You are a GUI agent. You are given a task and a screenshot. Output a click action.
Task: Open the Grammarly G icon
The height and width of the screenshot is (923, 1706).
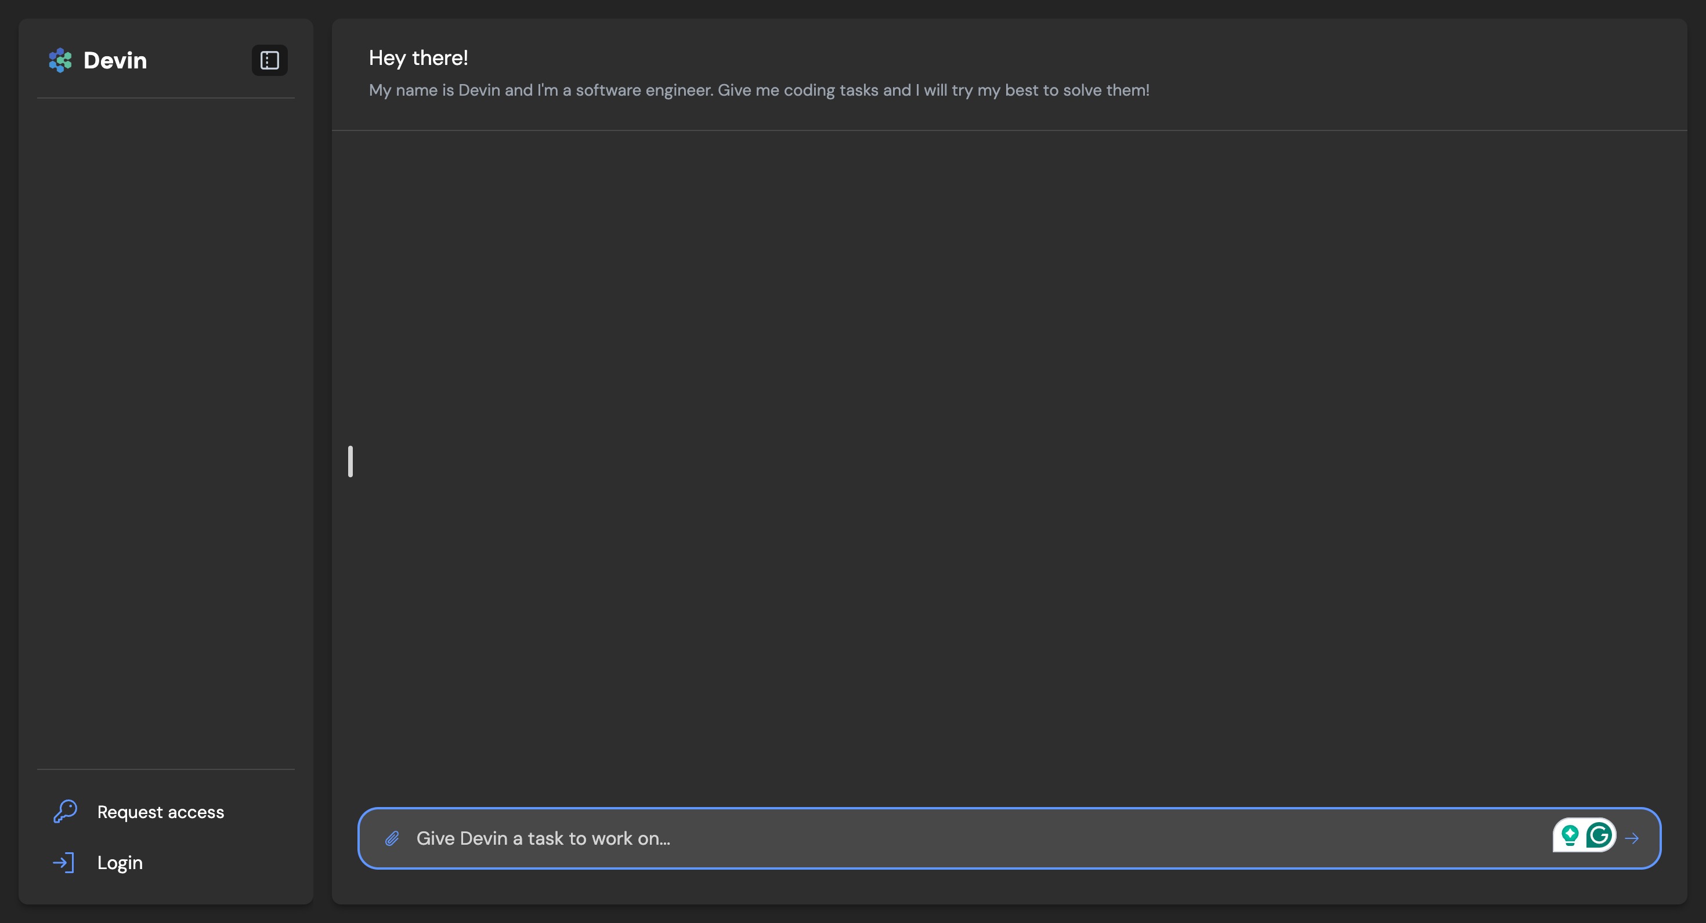coord(1599,835)
